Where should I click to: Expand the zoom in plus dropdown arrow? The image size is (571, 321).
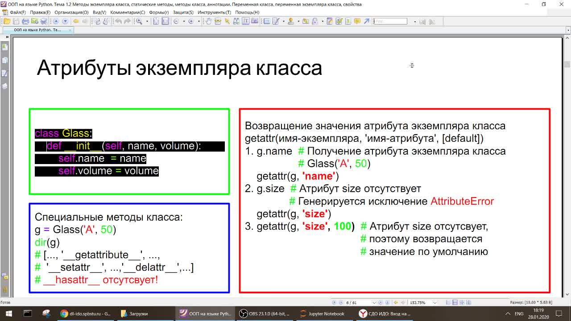pyautogui.click(x=199, y=21)
